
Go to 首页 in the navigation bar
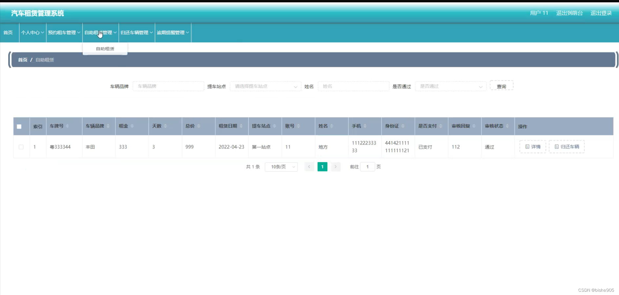click(8, 32)
